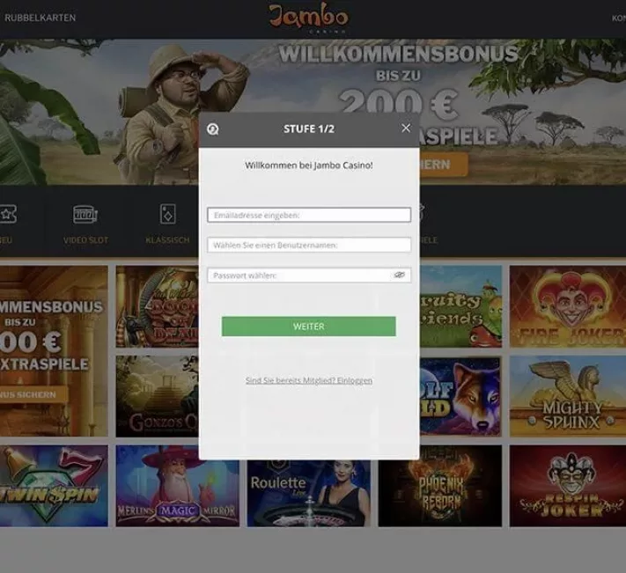Viewport: 626px width, 573px height.
Task: Click the WILLKOMMENSBONUS banner headline
Action: [x=398, y=54]
